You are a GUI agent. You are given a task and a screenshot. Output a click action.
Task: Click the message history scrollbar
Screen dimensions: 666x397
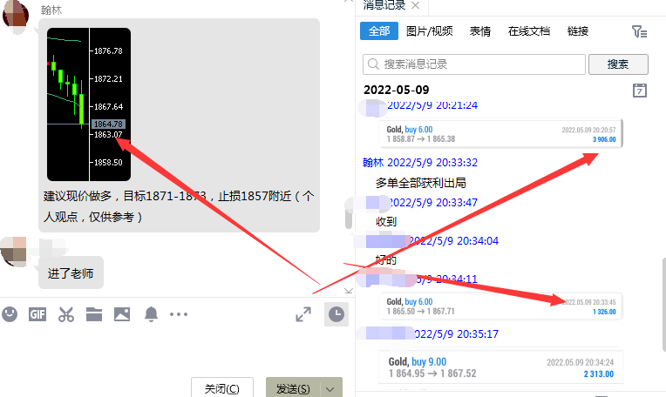(x=663, y=305)
